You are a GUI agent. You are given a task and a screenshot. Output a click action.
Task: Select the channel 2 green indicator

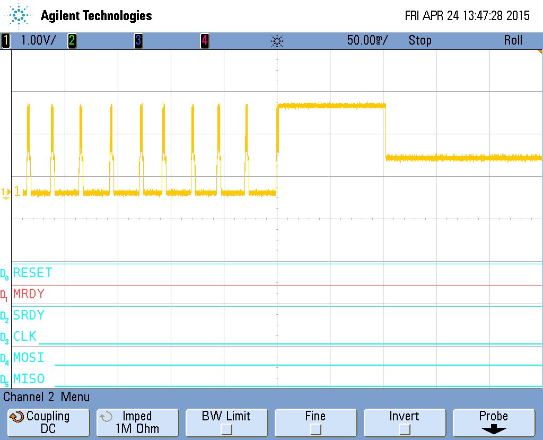[72, 40]
